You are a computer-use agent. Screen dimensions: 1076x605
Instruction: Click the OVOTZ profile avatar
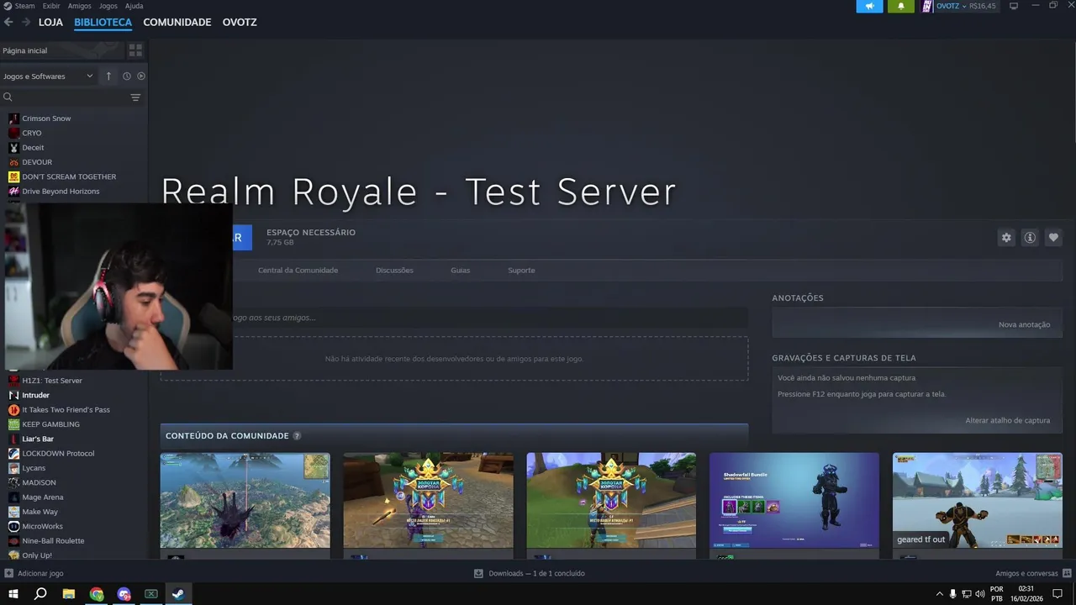coord(927,6)
